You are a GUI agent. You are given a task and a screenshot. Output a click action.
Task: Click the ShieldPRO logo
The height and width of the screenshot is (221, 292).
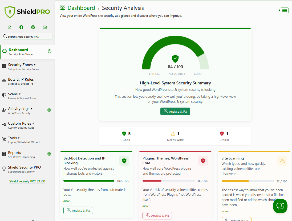[27, 12]
